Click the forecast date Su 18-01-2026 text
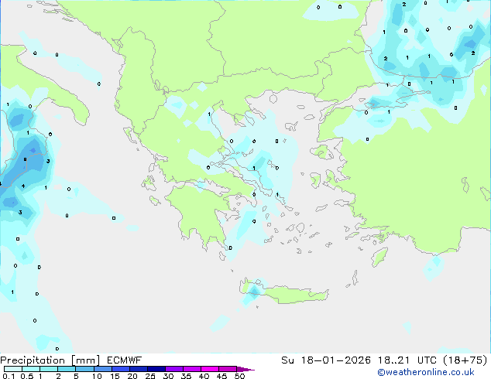This screenshot has width=491, height=379. click(x=319, y=360)
